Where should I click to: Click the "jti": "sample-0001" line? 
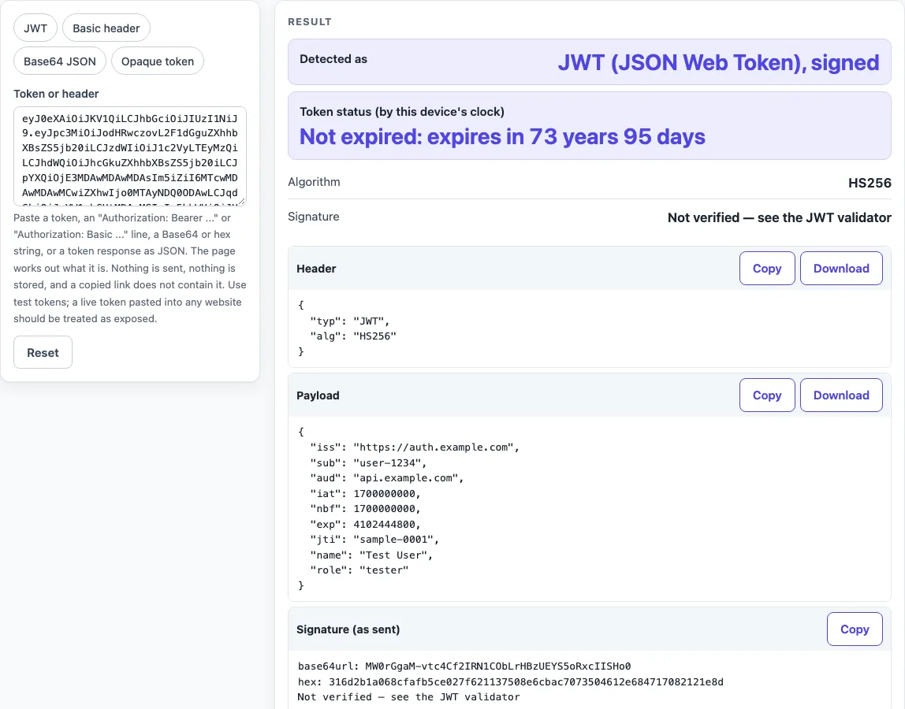pyautogui.click(x=374, y=540)
